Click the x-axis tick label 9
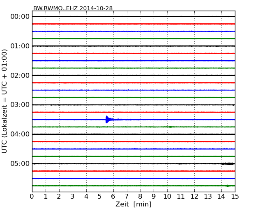The width and height of the screenshot is (267, 213). tap(154, 197)
